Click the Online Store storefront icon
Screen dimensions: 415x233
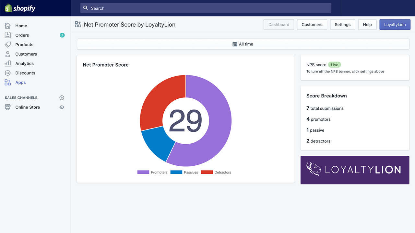coord(8,107)
